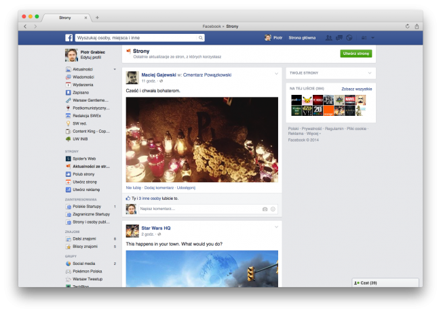The height and width of the screenshot is (313, 441).
Task: Open Cmentarz Powązkowski location link
Action: coord(208,75)
